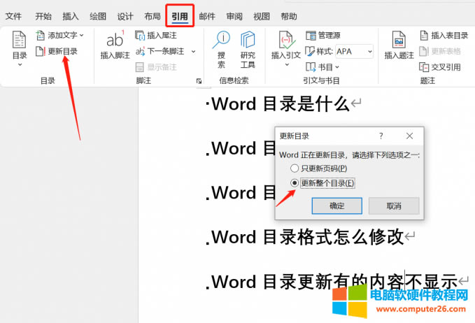Open 管理源 manage sources
The height and width of the screenshot is (323, 475).
click(323, 35)
